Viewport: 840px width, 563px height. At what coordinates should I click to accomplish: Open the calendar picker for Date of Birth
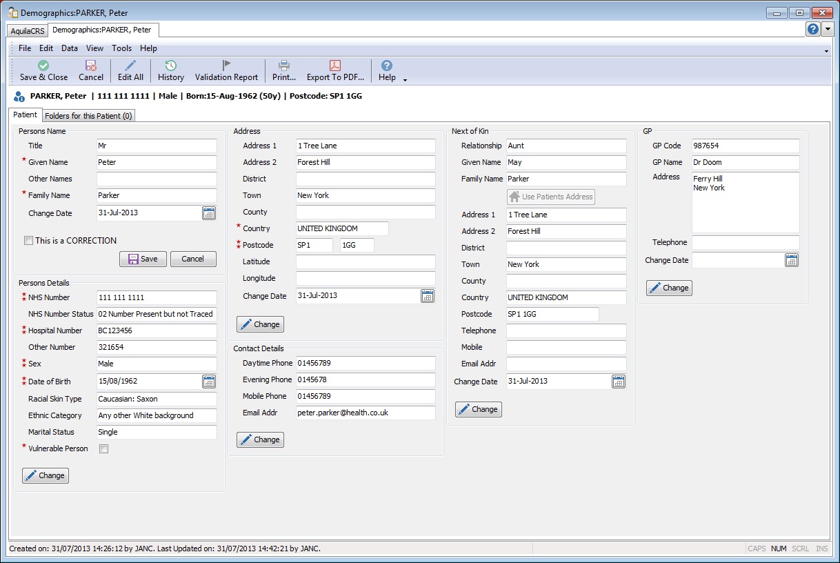click(209, 382)
